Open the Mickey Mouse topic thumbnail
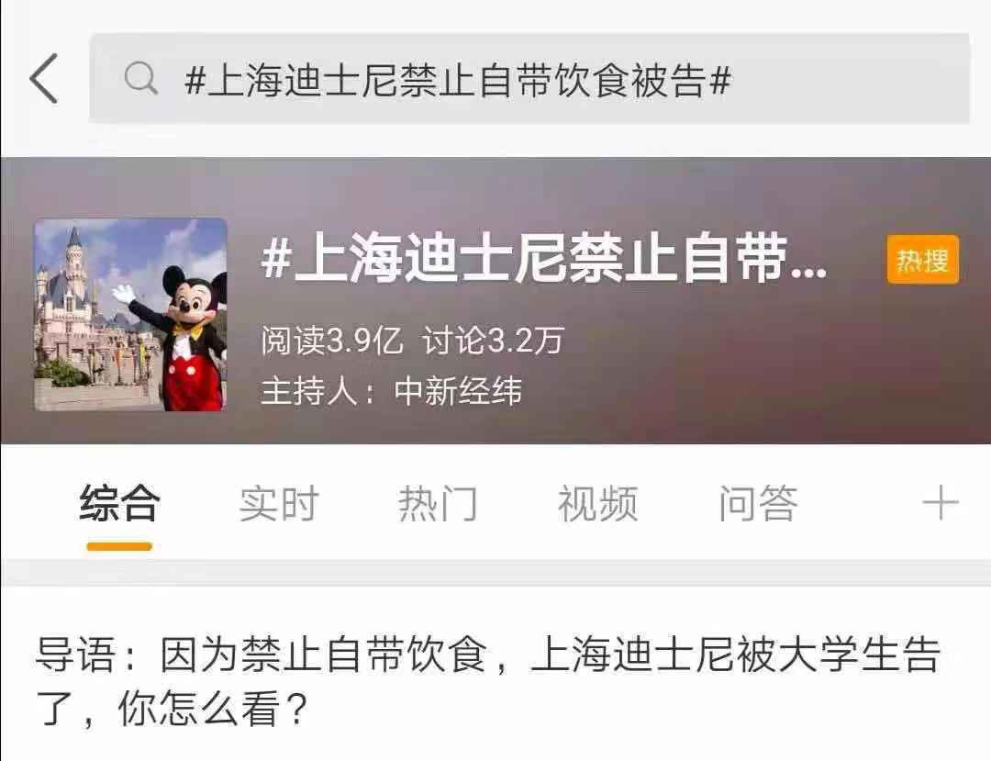Image resolution: width=991 pixels, height=761 pixels. point(131,315)
